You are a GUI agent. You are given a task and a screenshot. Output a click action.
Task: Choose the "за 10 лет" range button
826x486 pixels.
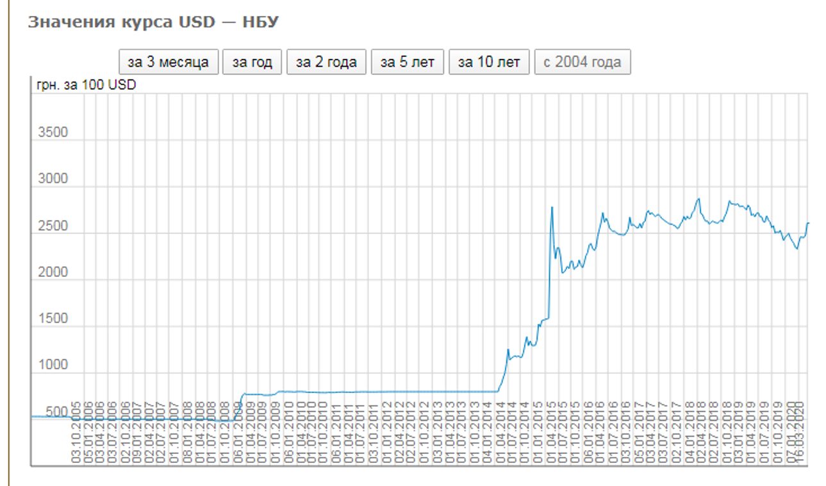(x=488, y=62)
